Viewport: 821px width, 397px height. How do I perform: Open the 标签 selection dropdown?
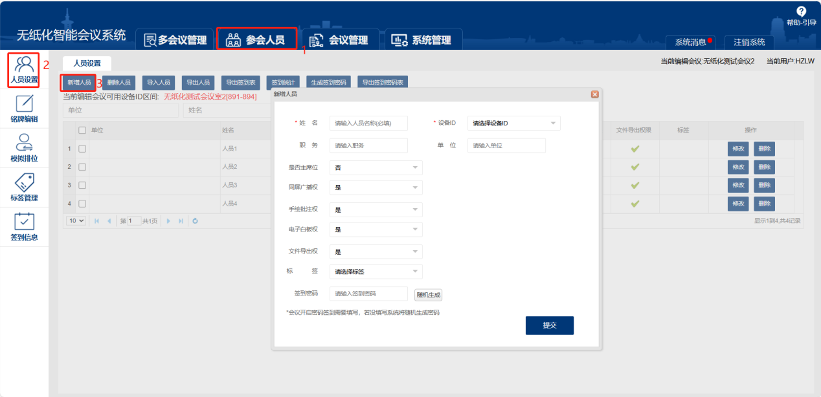coord(376,272)
